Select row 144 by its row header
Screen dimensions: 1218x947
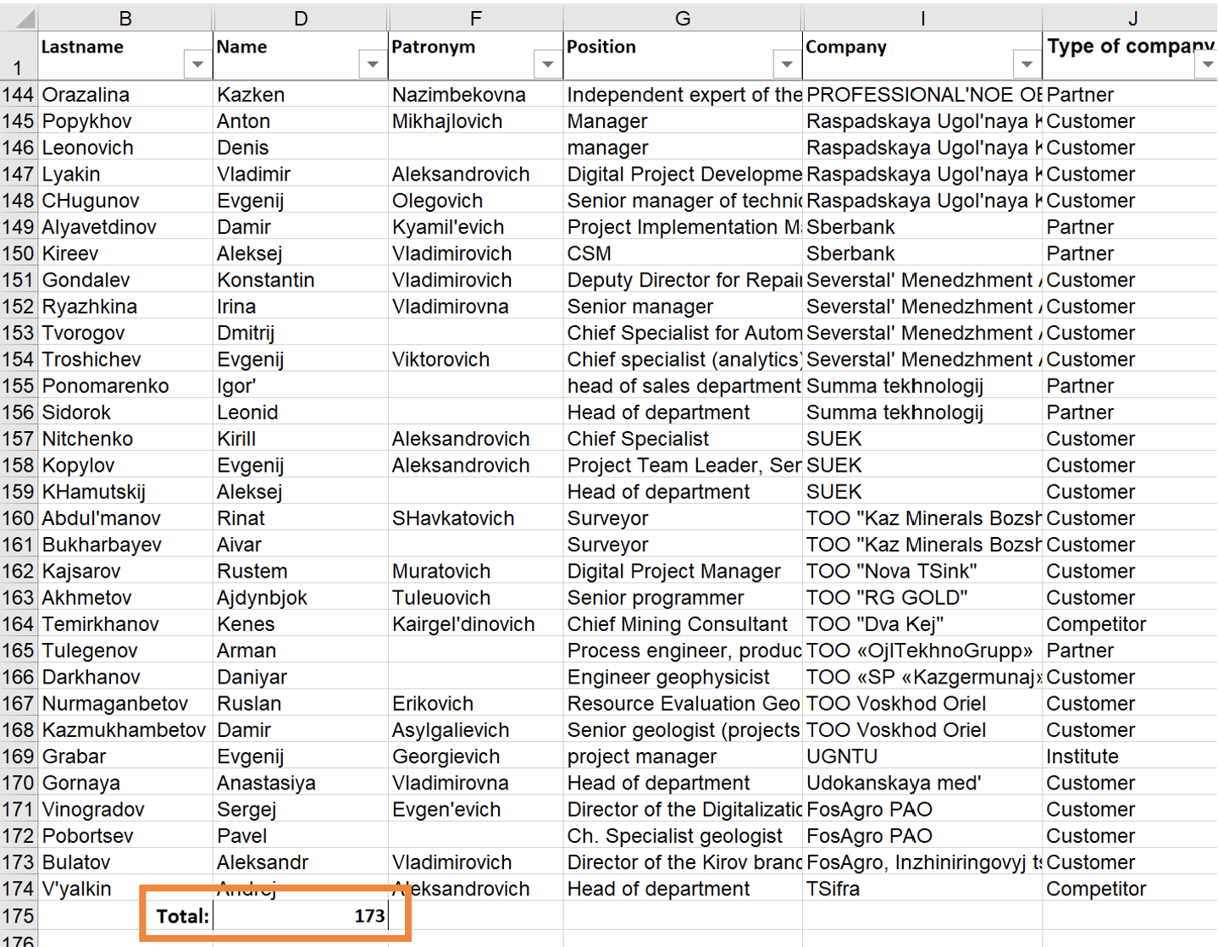pyautogui.click(x=19, y=94)
